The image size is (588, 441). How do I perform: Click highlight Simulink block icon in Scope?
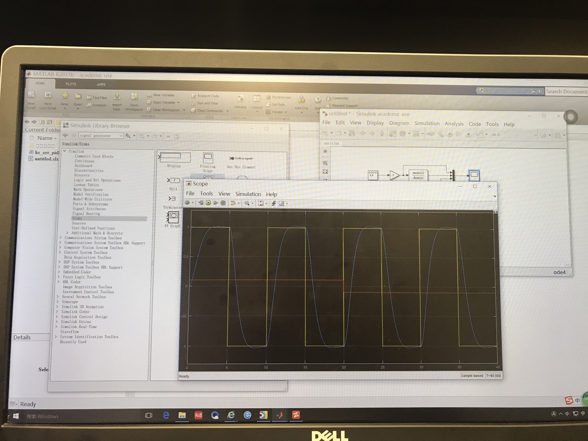[233, 203]
